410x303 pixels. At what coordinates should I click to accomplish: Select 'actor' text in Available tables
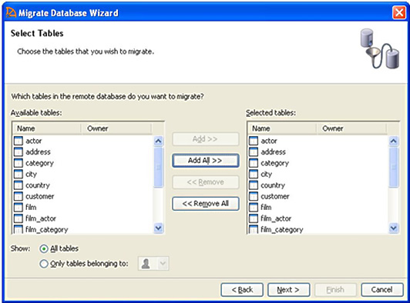[x=34, y=141]
